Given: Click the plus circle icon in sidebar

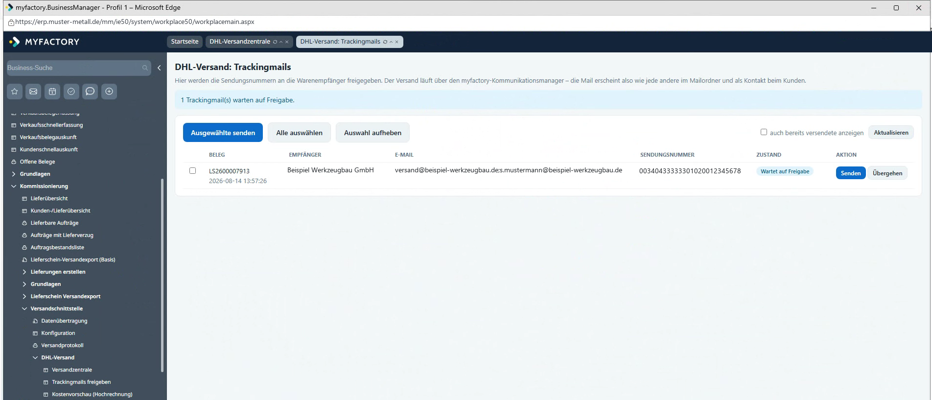Looking at the screenshot, I should [109, 92].
